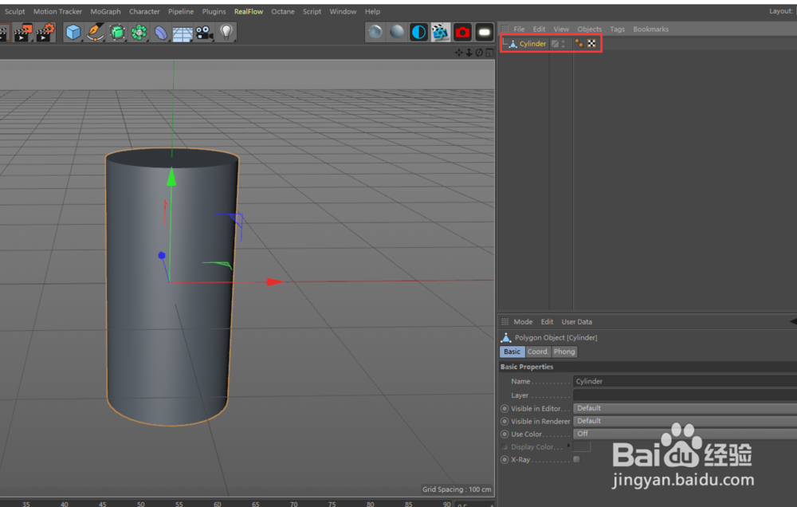Click the Render to Picture Viewer clapperboard icon
This screenshot has height=507, width=797.
[23, 33]
